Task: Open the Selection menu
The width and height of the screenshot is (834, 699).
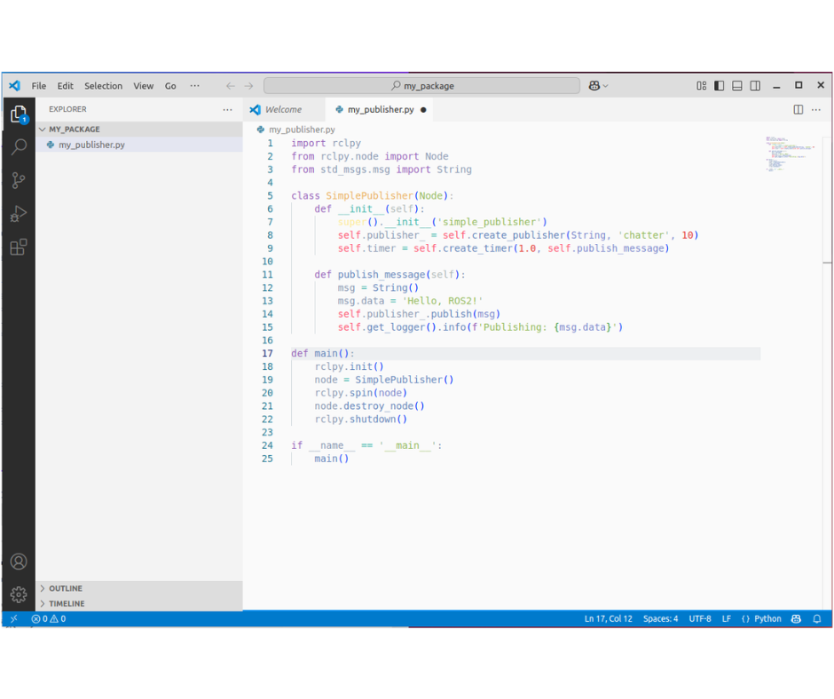Action: pyautogui.click(x=103, y=86)
